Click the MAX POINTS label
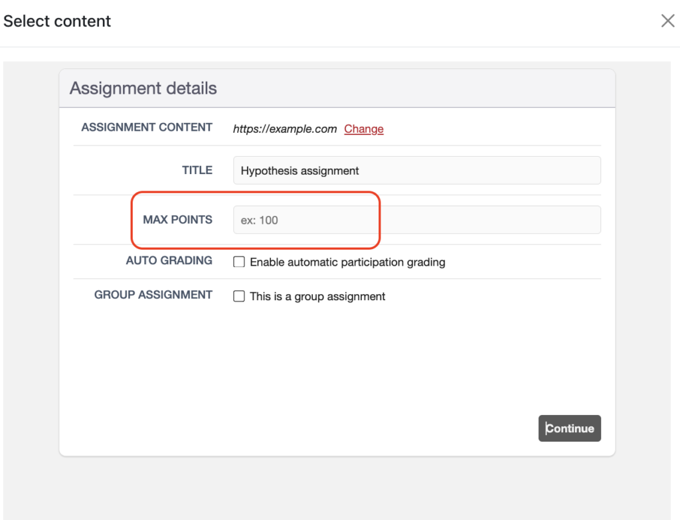680x520 pixels. (178, 219)
